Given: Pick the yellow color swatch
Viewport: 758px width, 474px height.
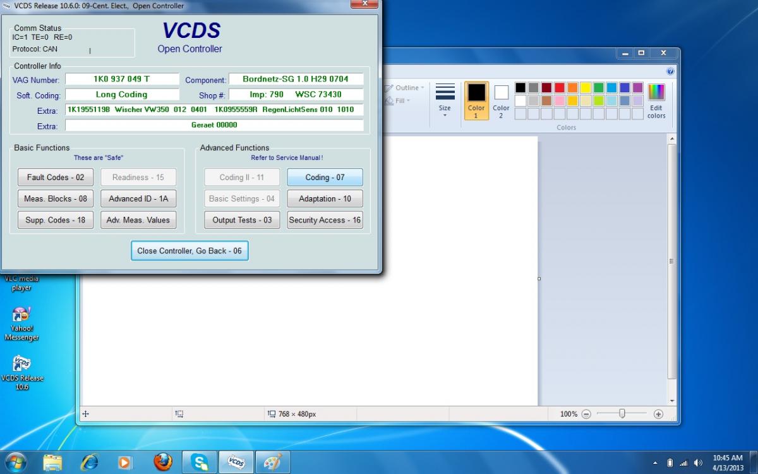Looking at the screenshot, I should click(x=586, y=88).
